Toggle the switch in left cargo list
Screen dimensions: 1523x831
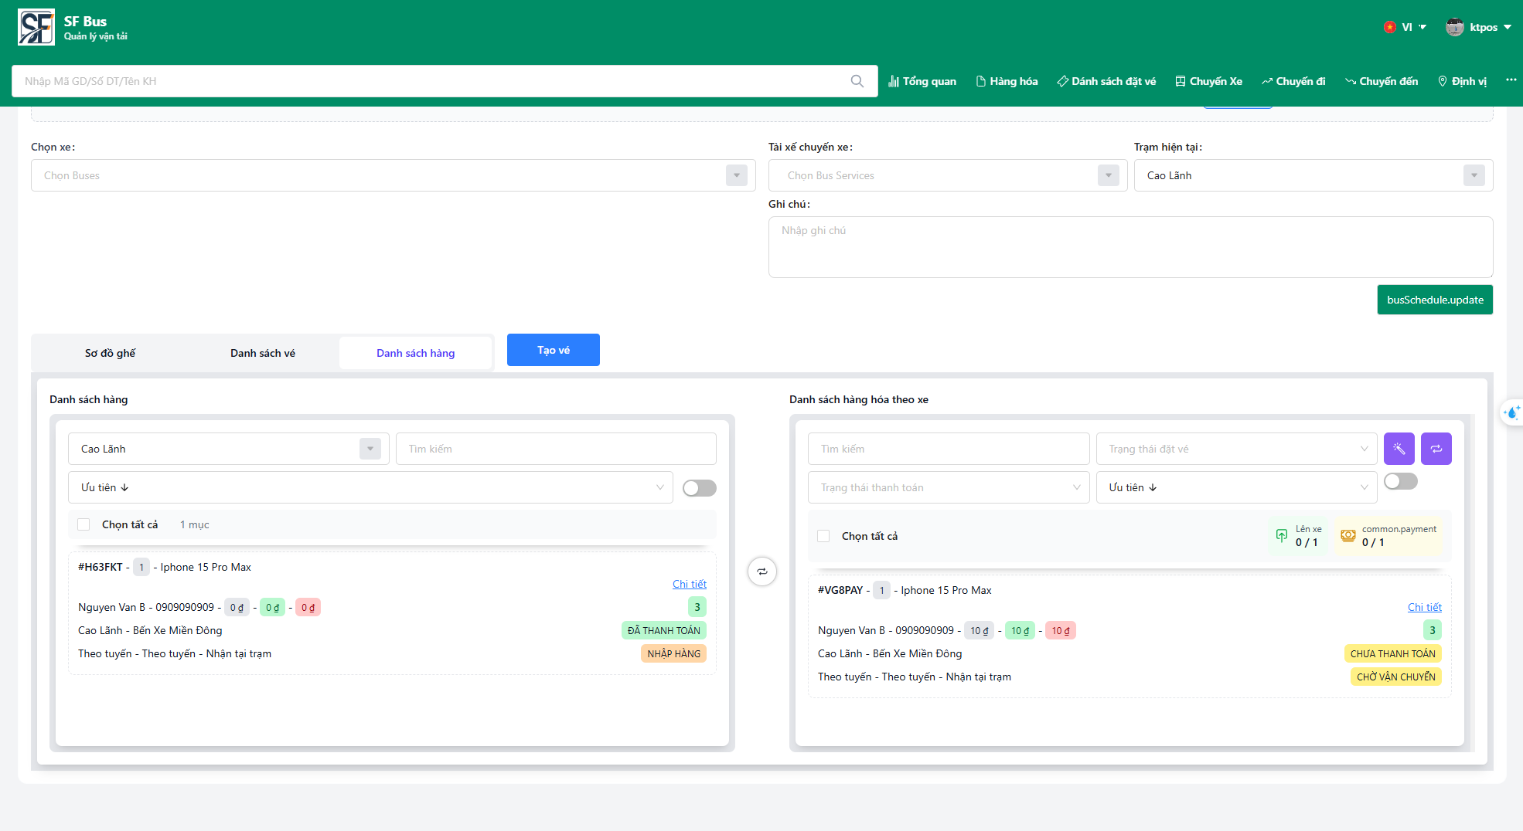[699, 488]
